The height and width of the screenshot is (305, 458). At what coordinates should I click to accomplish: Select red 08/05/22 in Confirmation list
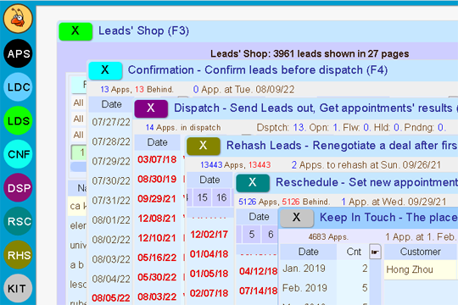(x=111, y=298)
